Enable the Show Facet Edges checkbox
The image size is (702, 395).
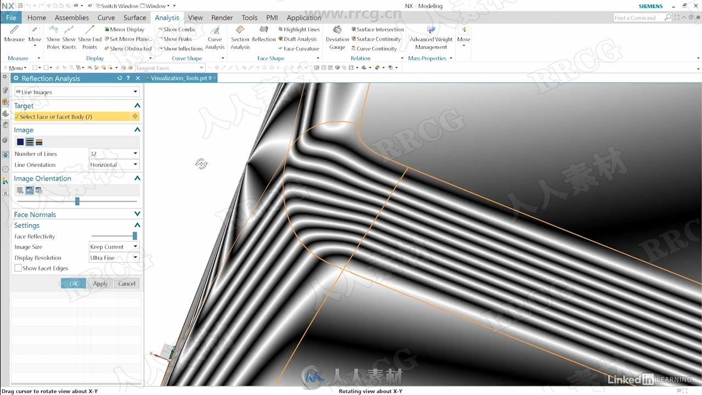[18, 268]
